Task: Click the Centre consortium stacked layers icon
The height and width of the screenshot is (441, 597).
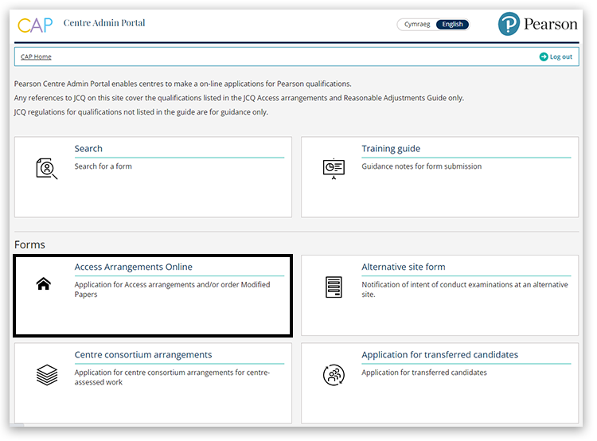Action: (x=47, y=375)
